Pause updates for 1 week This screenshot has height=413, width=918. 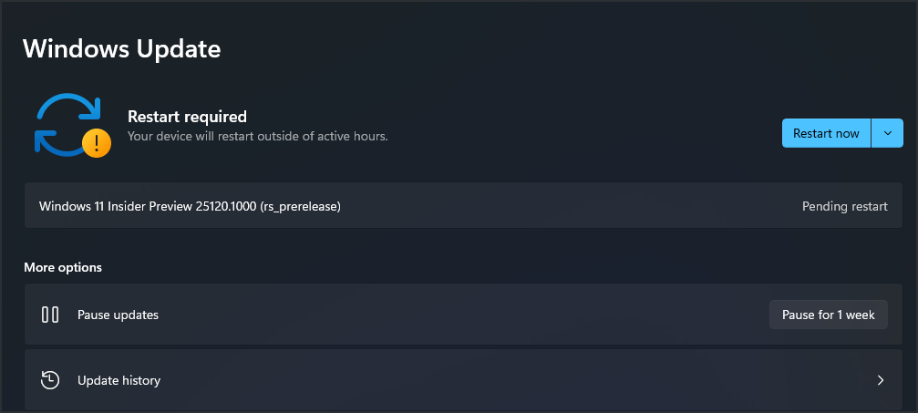tap(828, 315)
